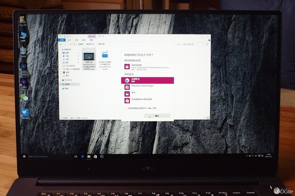Open the Photos app taskbar icon

coord(102,156)
